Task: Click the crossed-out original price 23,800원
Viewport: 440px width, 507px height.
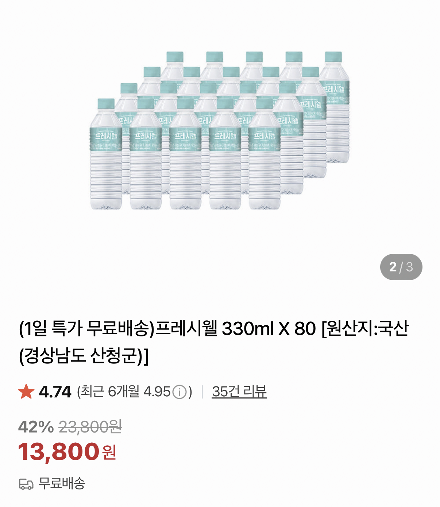Action: pyautogui.click(x=90, y=427)
